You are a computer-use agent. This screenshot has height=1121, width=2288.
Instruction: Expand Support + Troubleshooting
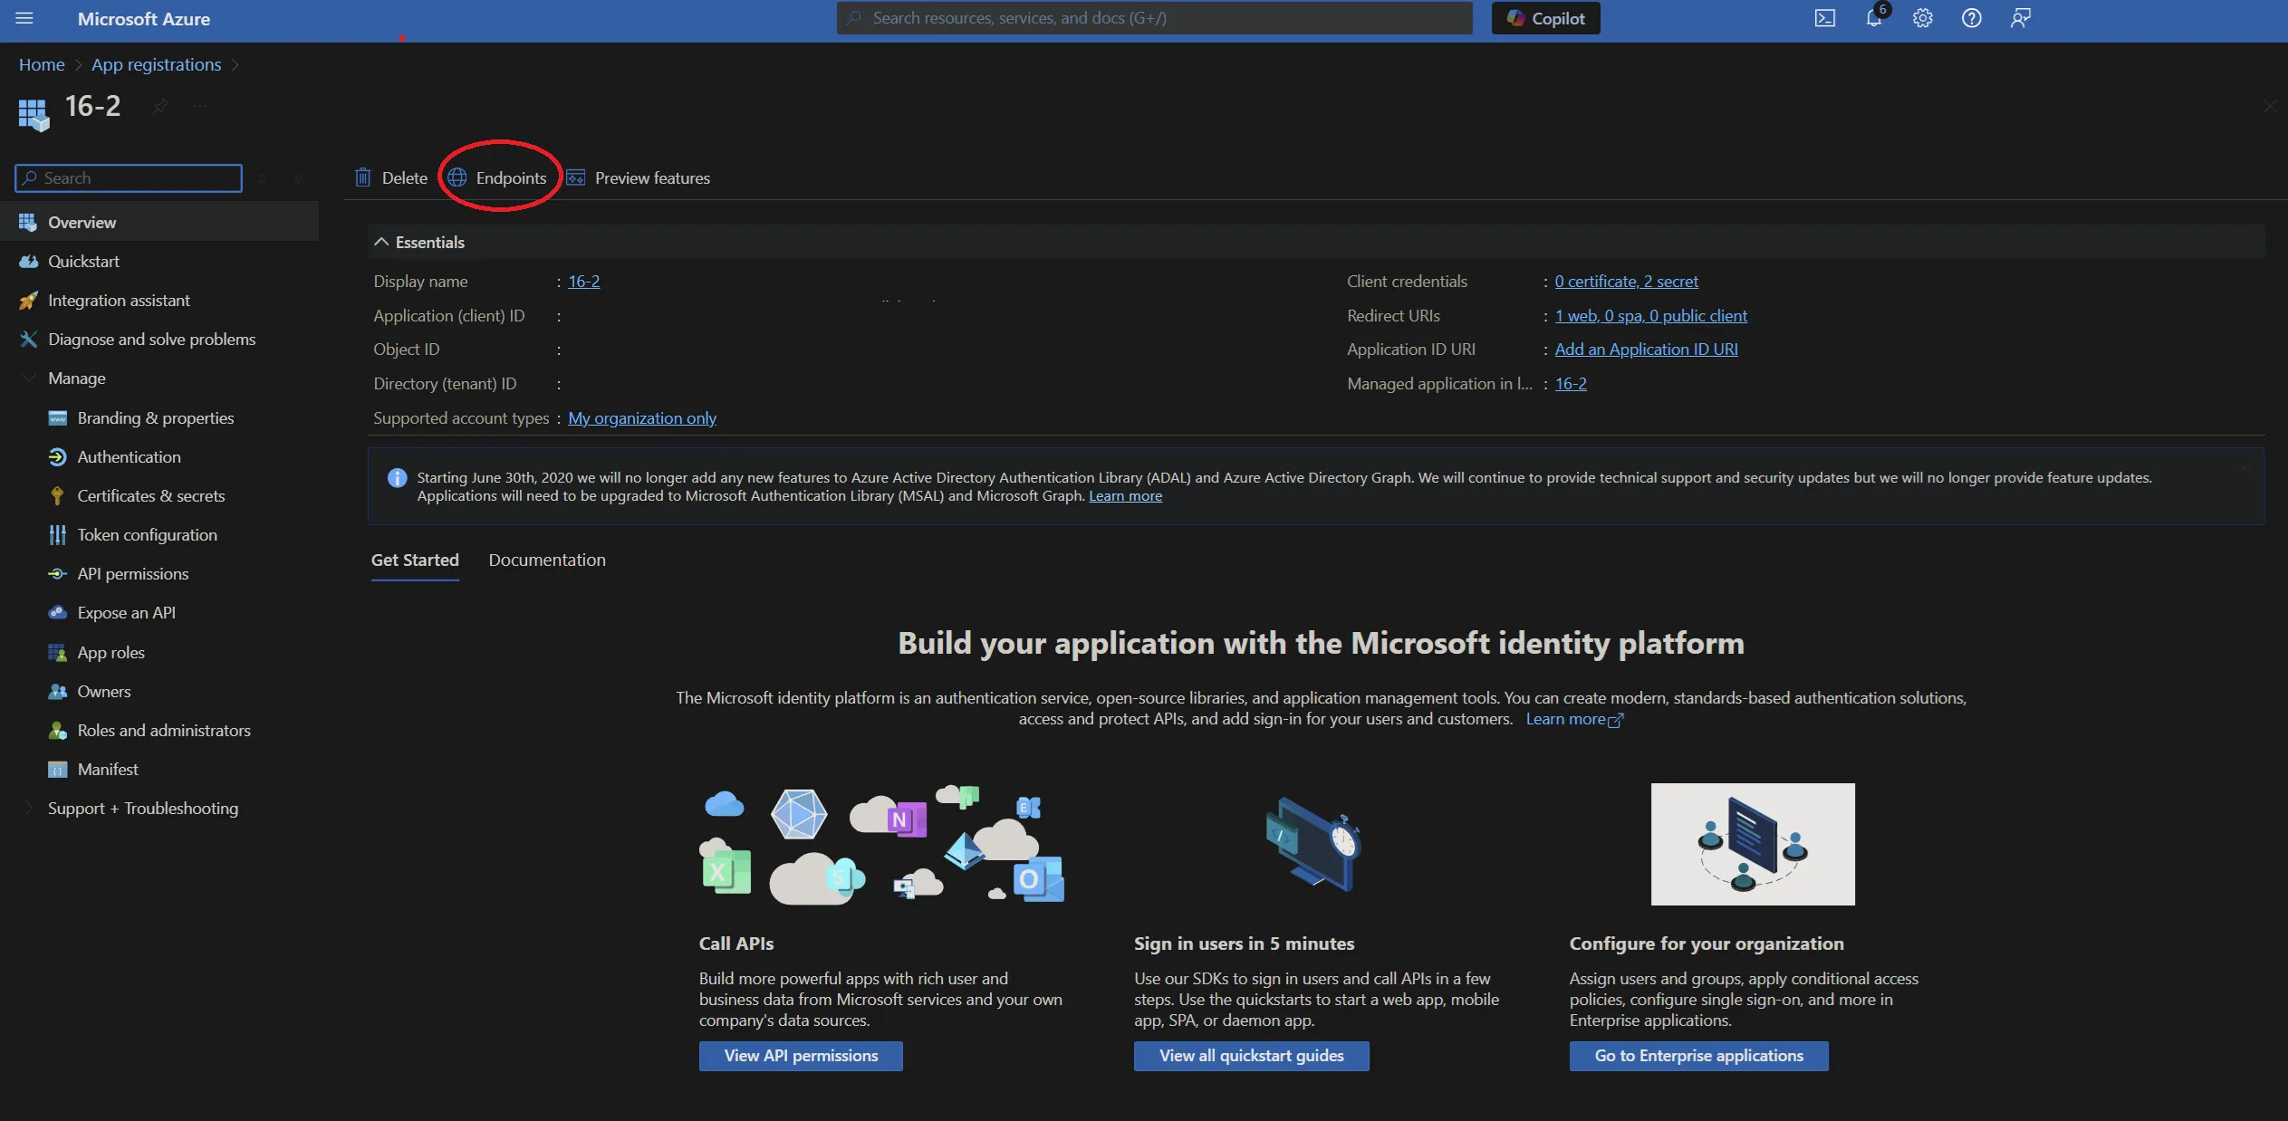[x=29, y=809]
